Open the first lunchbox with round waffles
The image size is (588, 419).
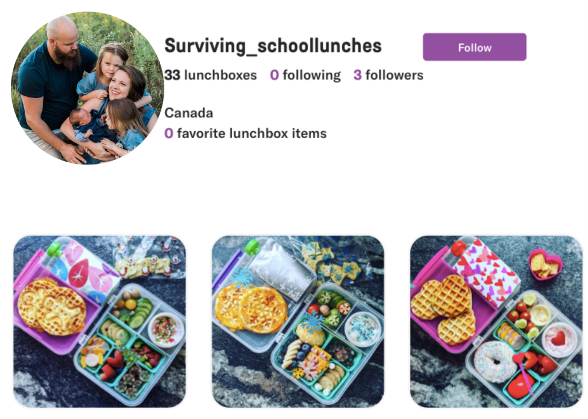99,321
